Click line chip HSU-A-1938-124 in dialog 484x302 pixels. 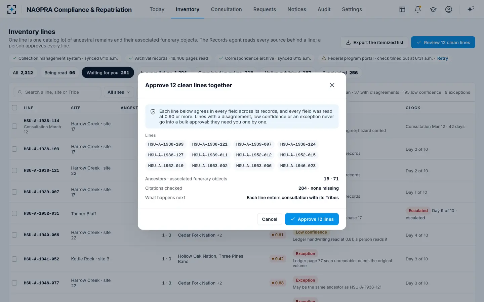[x=298, y=144]
